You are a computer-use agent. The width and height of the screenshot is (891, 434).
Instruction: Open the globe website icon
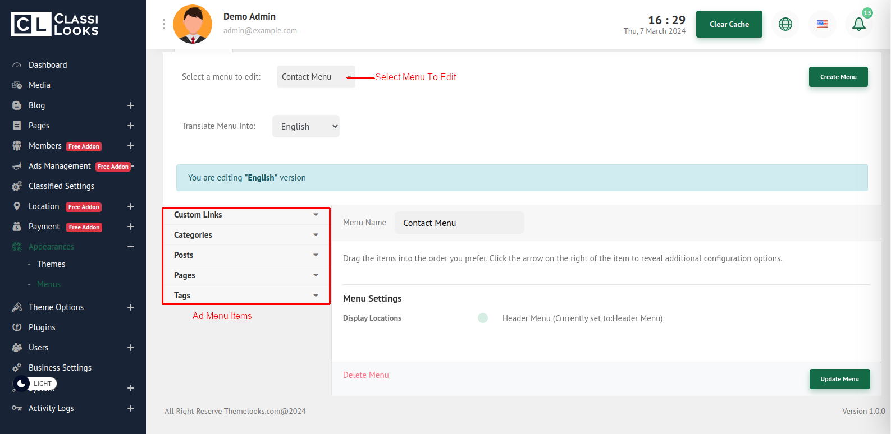tap(785, 24)
